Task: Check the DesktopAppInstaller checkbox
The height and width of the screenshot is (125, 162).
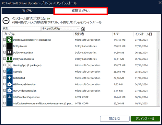Action: point(5,39)
